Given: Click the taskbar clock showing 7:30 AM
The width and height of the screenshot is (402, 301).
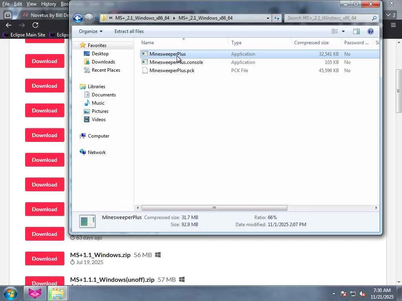Looking at the screenshot, I should click(382, 294).
